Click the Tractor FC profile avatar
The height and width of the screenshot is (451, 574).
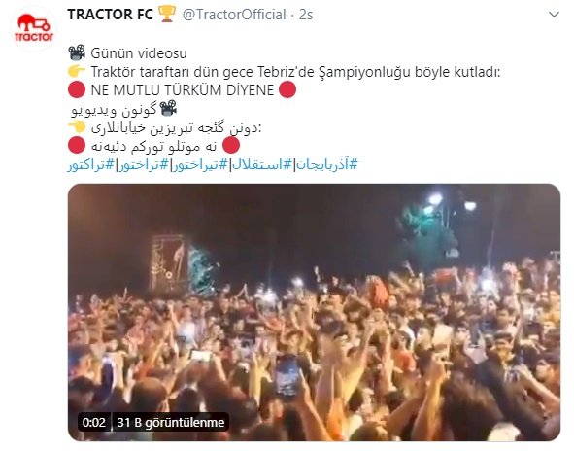[34, 28]
